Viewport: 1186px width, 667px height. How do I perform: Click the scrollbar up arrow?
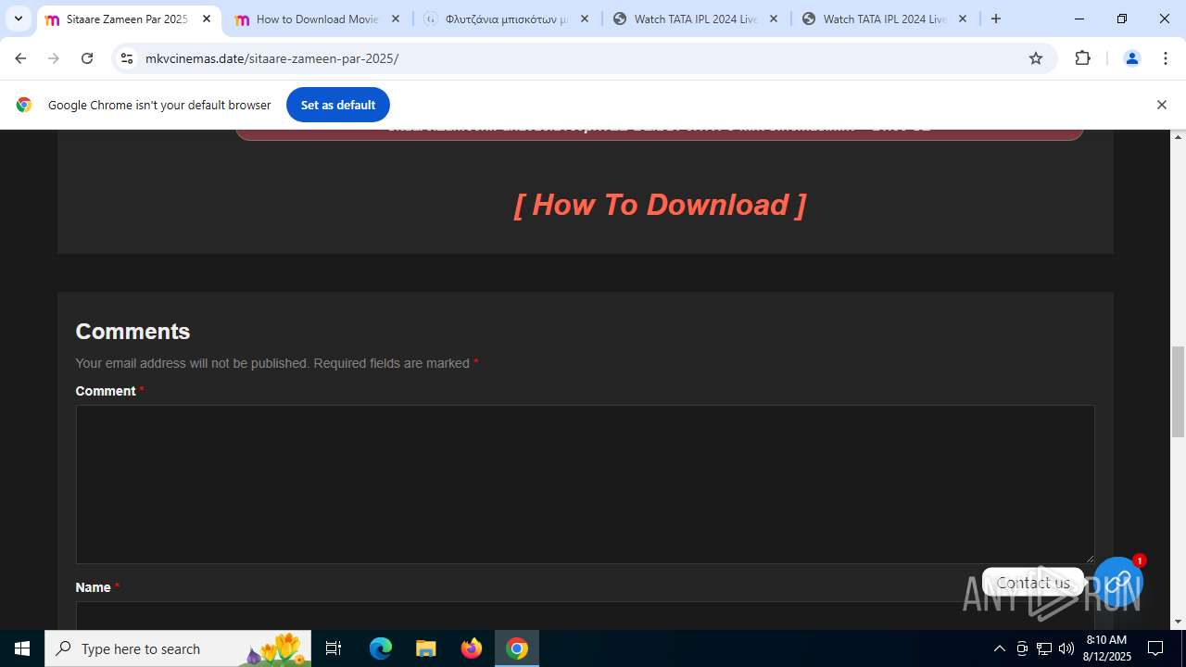tap(1179, 137)
